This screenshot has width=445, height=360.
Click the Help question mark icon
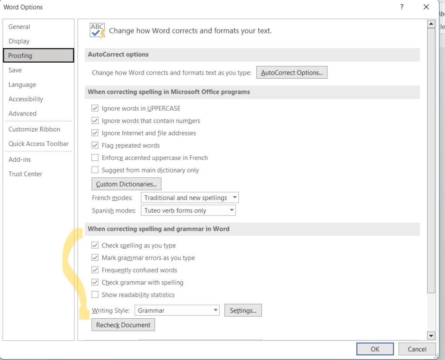[x=402, y=7]
